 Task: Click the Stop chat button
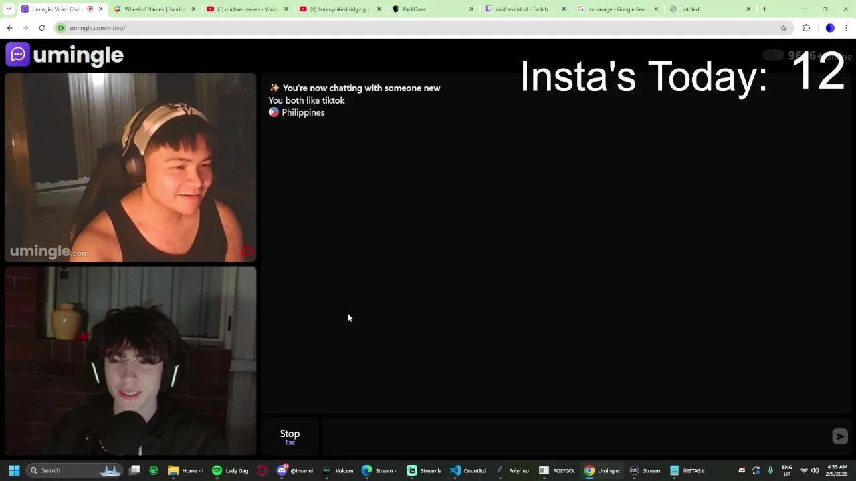[290, 436]
